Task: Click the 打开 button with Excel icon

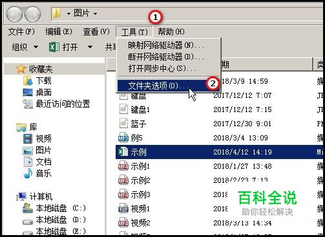Action: click(63, 47)
